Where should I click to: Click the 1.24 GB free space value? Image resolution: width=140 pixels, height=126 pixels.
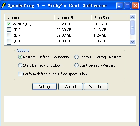pos(100,35)
